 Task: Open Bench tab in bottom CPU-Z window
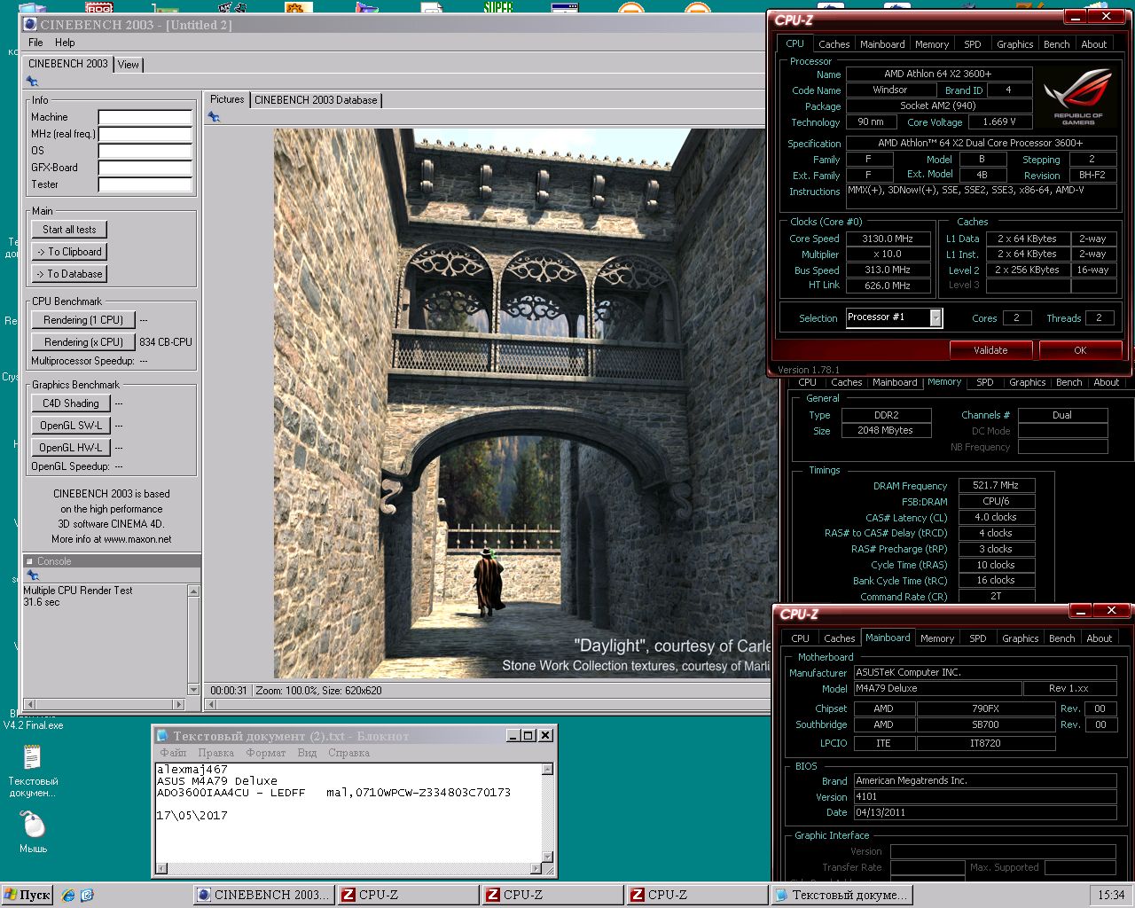[x=1061, y=638]
